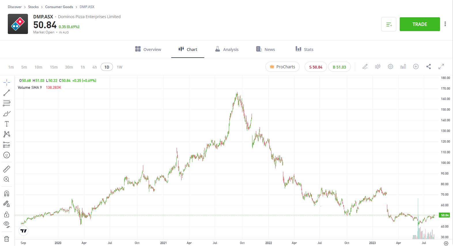Screen dimensions: 453x246
Task: Open the Analysis tab
Action: (x=227, y=49)
